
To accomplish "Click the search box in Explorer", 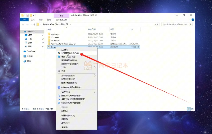I will click(177, 24).
